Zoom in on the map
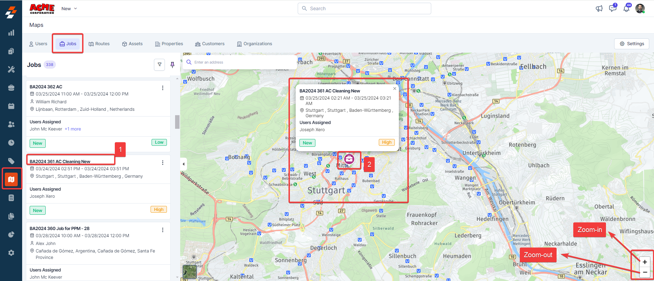The height and width of the screenshot is (281, 654). [644, 262]
